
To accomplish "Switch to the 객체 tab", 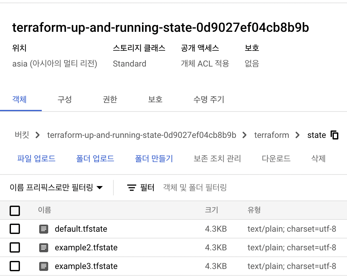I will pos(20,99).
